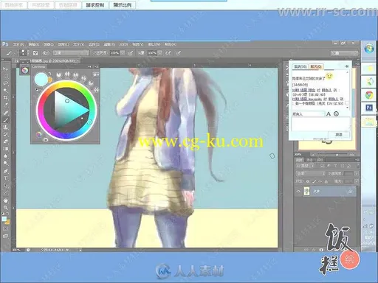Screen dimensions: 378x283
Task: Select the Type tool
Action: (5, 178)
